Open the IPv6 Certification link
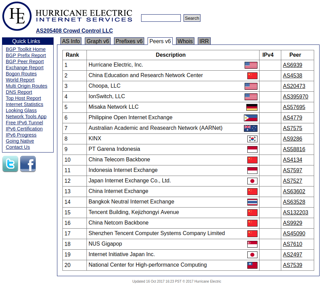 coord(24,129)
